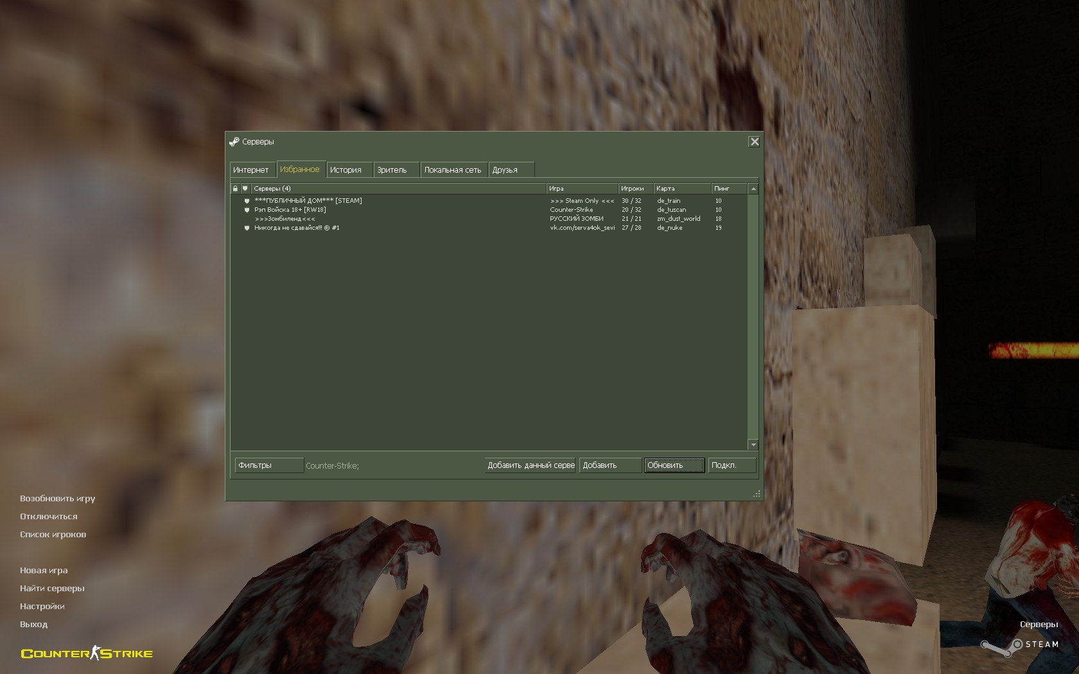
Task: Sort by Пинг column header
Action: point(730,189)
